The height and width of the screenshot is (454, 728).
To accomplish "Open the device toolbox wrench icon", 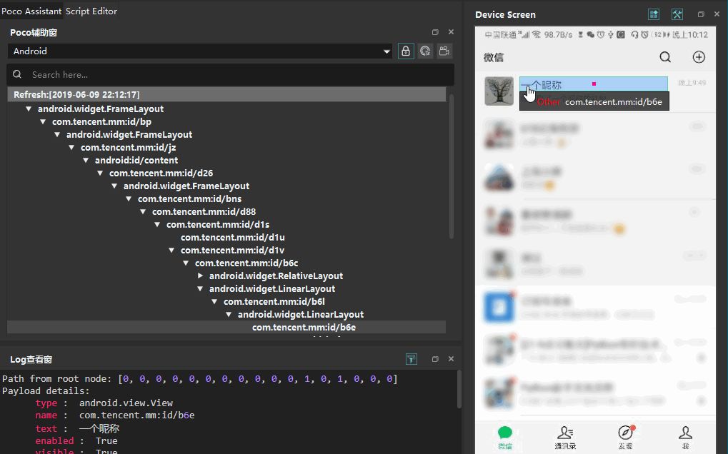I will (677, 14).
